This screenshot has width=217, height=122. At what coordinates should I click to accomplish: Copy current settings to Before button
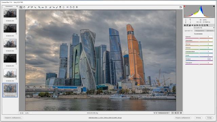click(178, 113)
